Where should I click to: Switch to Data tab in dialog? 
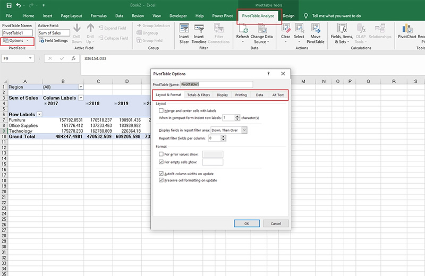pyautogui.click(x=259, y=95)
